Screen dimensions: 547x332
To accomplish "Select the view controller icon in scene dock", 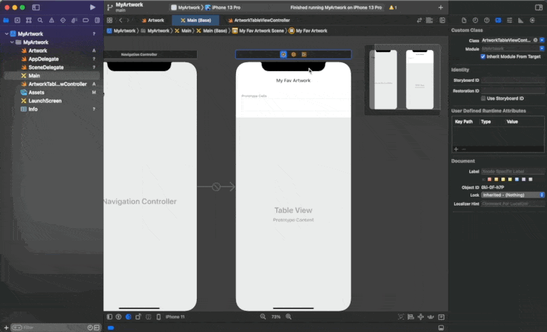I will click(x=283, y=55).
